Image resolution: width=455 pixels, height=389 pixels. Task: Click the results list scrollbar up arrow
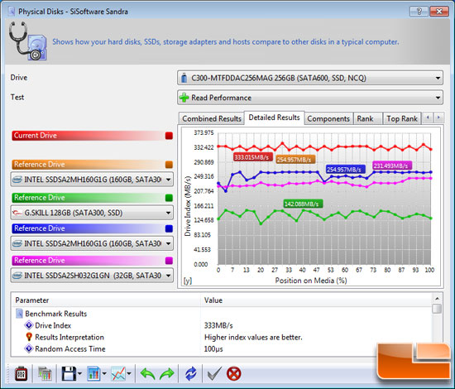point(437,298)
